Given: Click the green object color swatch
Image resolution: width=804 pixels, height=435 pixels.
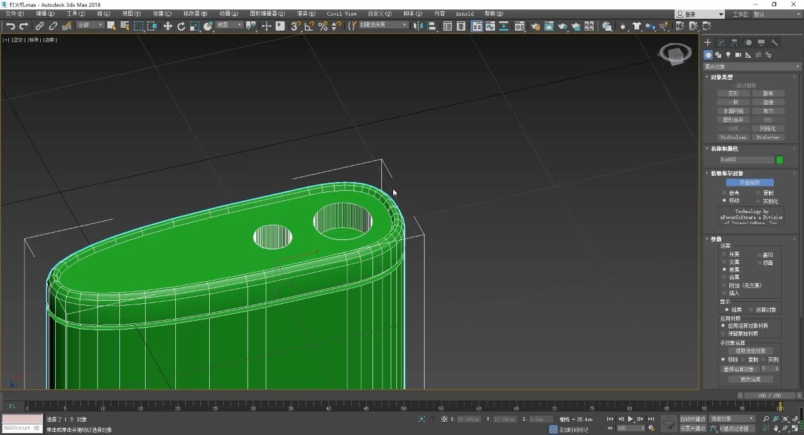Looking at the screenshot, I should [780, 160].
